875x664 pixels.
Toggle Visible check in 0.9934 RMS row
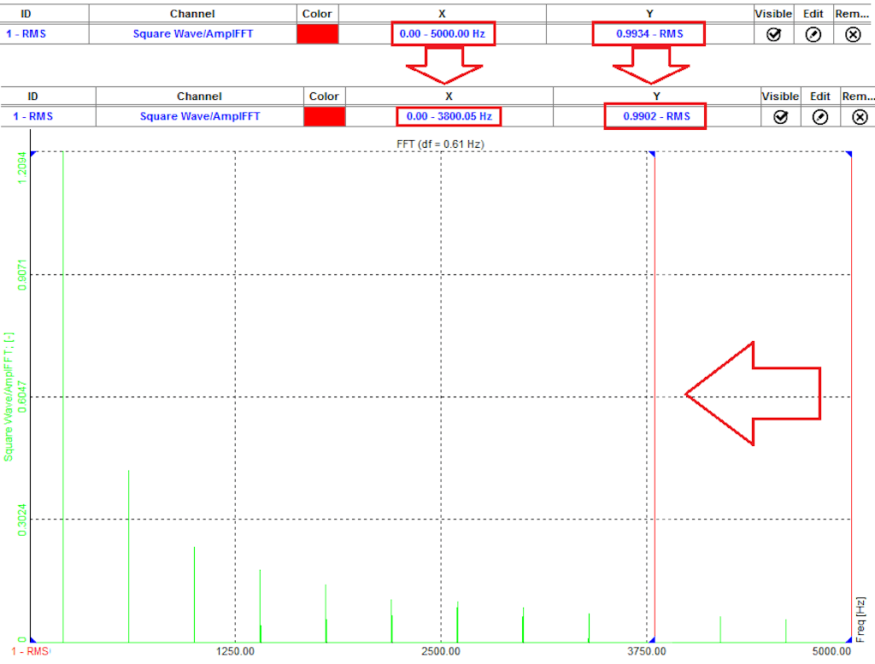click(x=773, y=34)
